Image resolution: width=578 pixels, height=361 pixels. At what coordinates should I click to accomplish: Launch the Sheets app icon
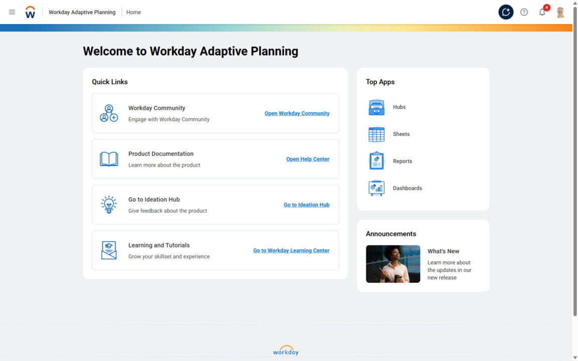[x=376, y=134]
